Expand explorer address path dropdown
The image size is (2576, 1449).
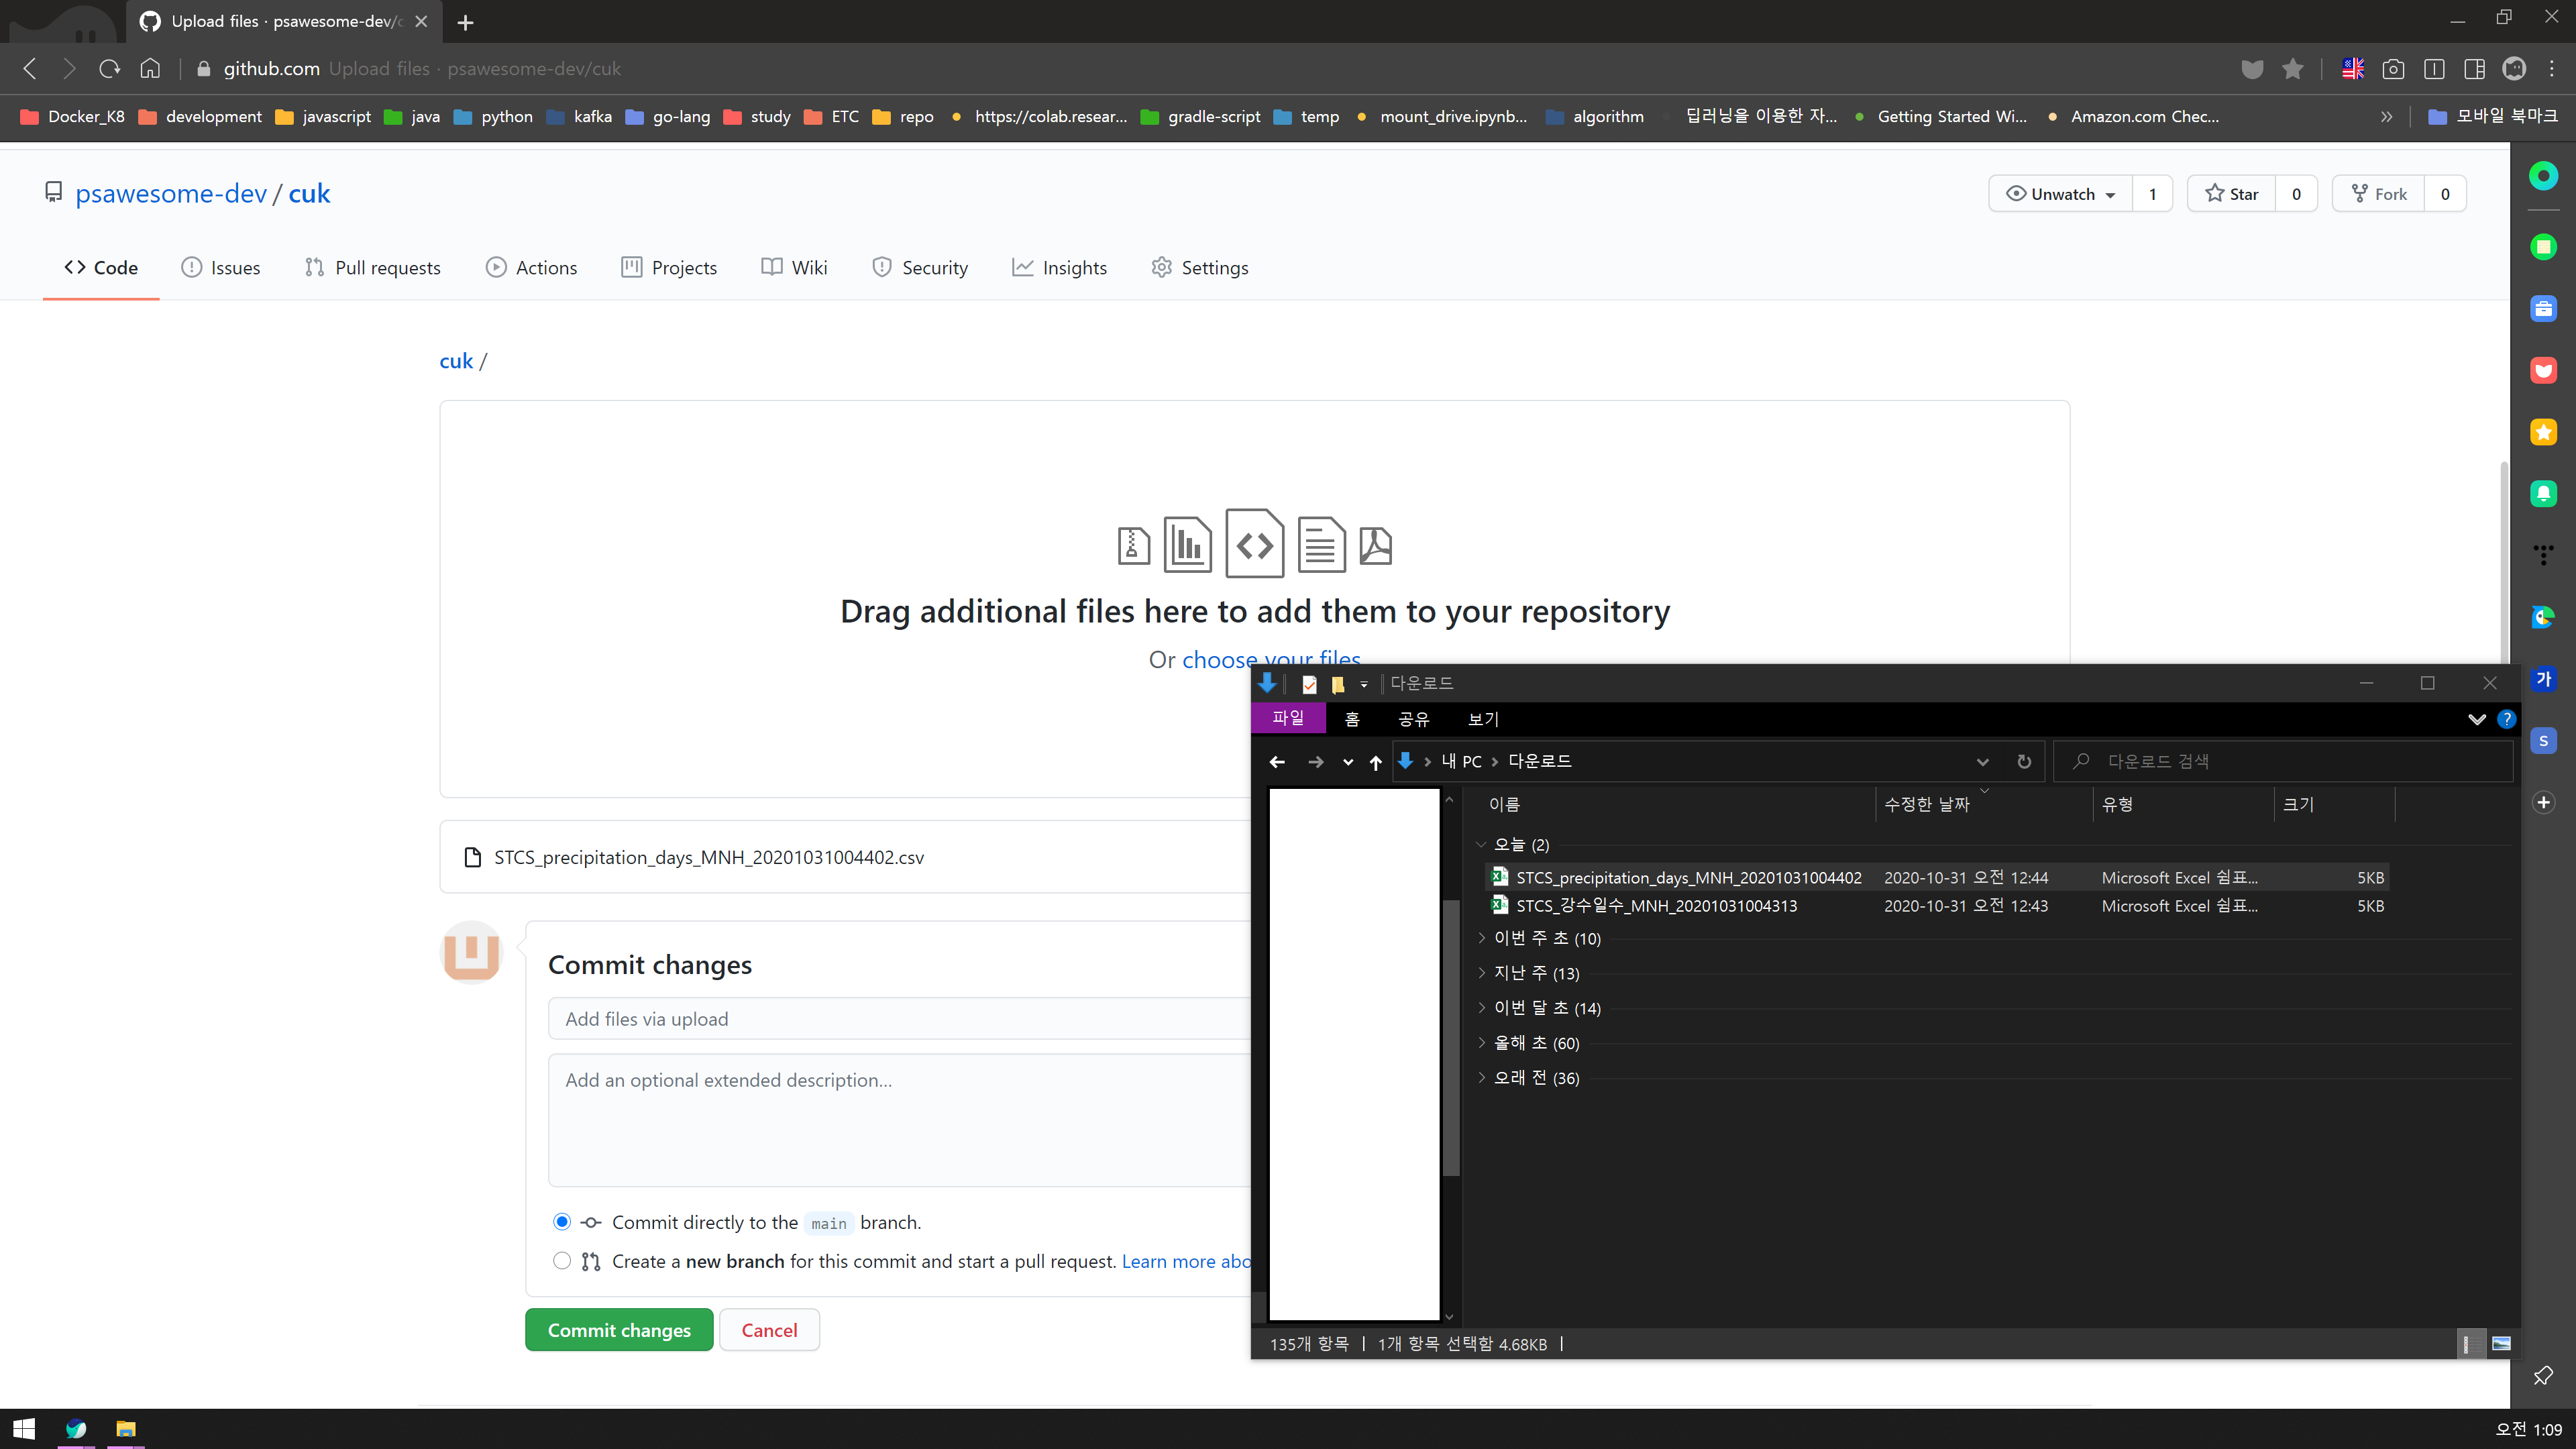[1982, 762]
